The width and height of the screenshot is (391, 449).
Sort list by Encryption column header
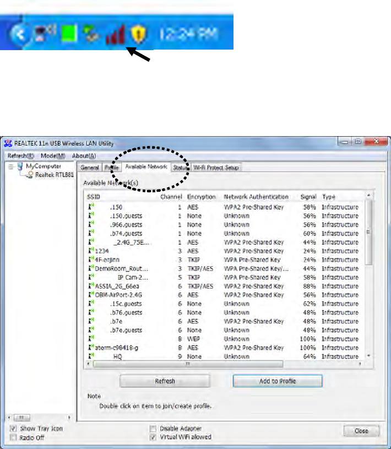coord(202,197)
